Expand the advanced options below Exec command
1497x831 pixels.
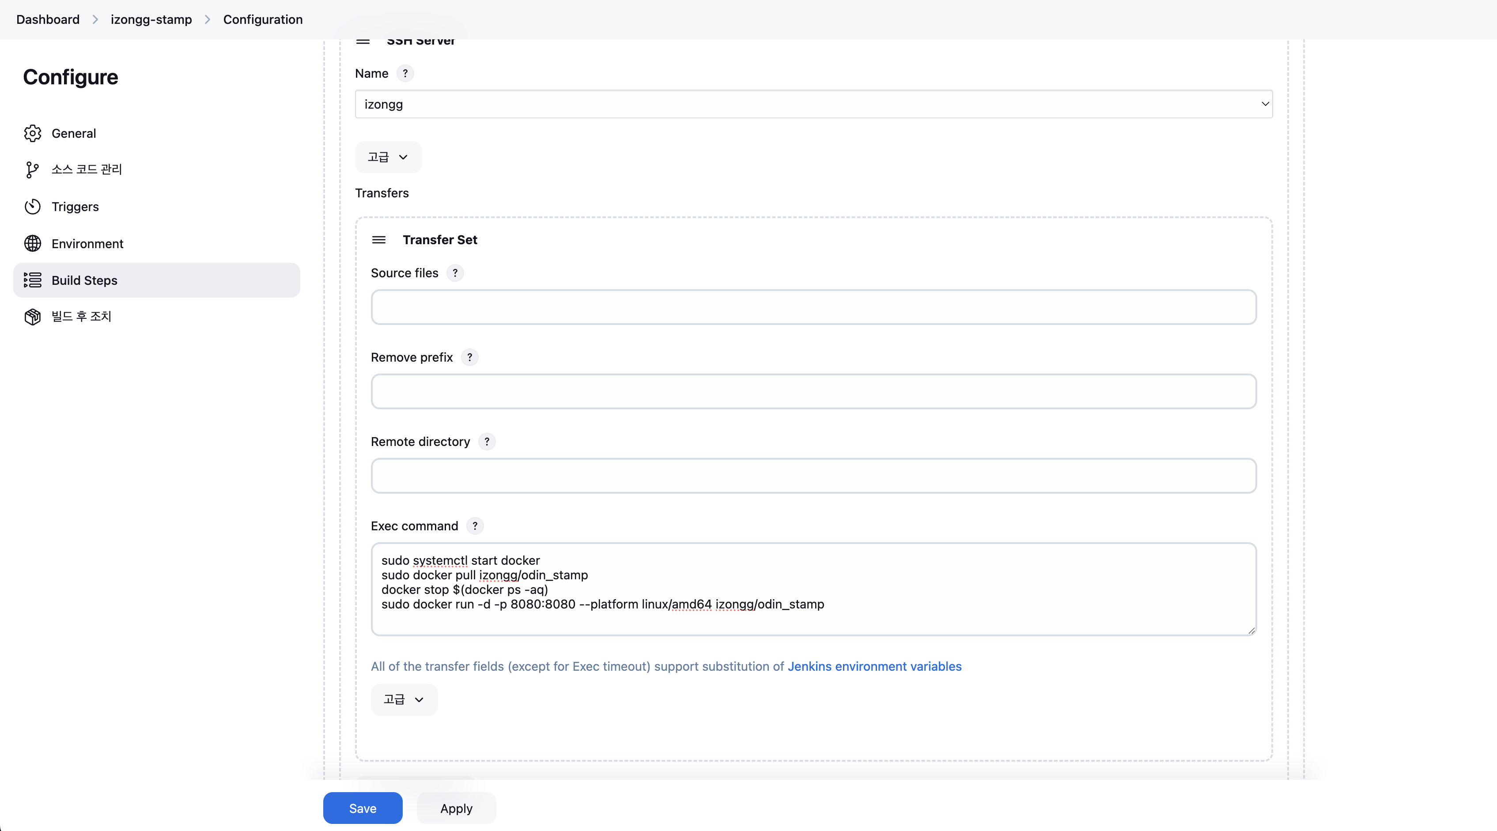point(404,700)
